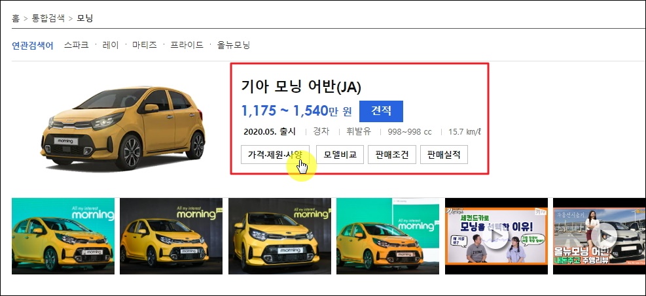Search related keyword 스파크
Viewport: 646px width, 296px height.
[x=76, y=45]
